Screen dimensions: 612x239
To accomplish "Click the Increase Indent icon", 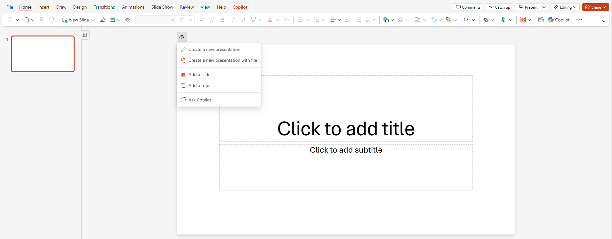I will click(x=358, y=20).
